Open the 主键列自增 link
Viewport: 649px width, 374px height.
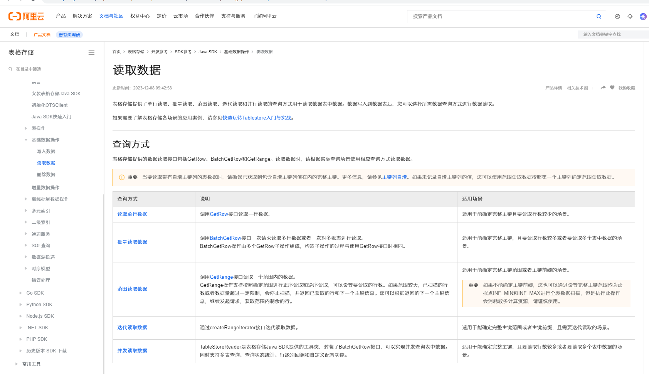pos(395,177)
